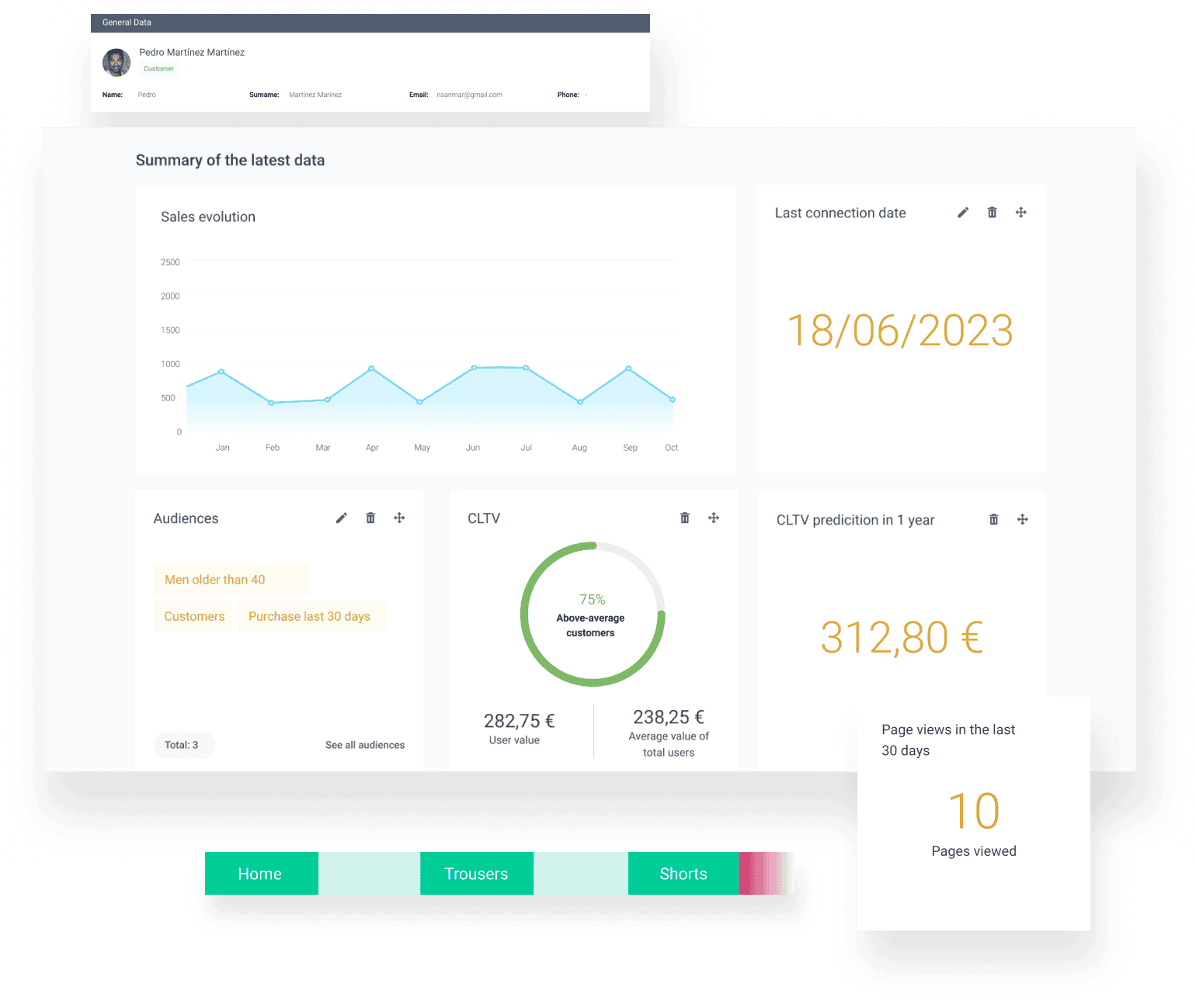The height and width of the screenshot is (1008, 1196).
Task: Click the Phone field label
Action: (568, 95)
